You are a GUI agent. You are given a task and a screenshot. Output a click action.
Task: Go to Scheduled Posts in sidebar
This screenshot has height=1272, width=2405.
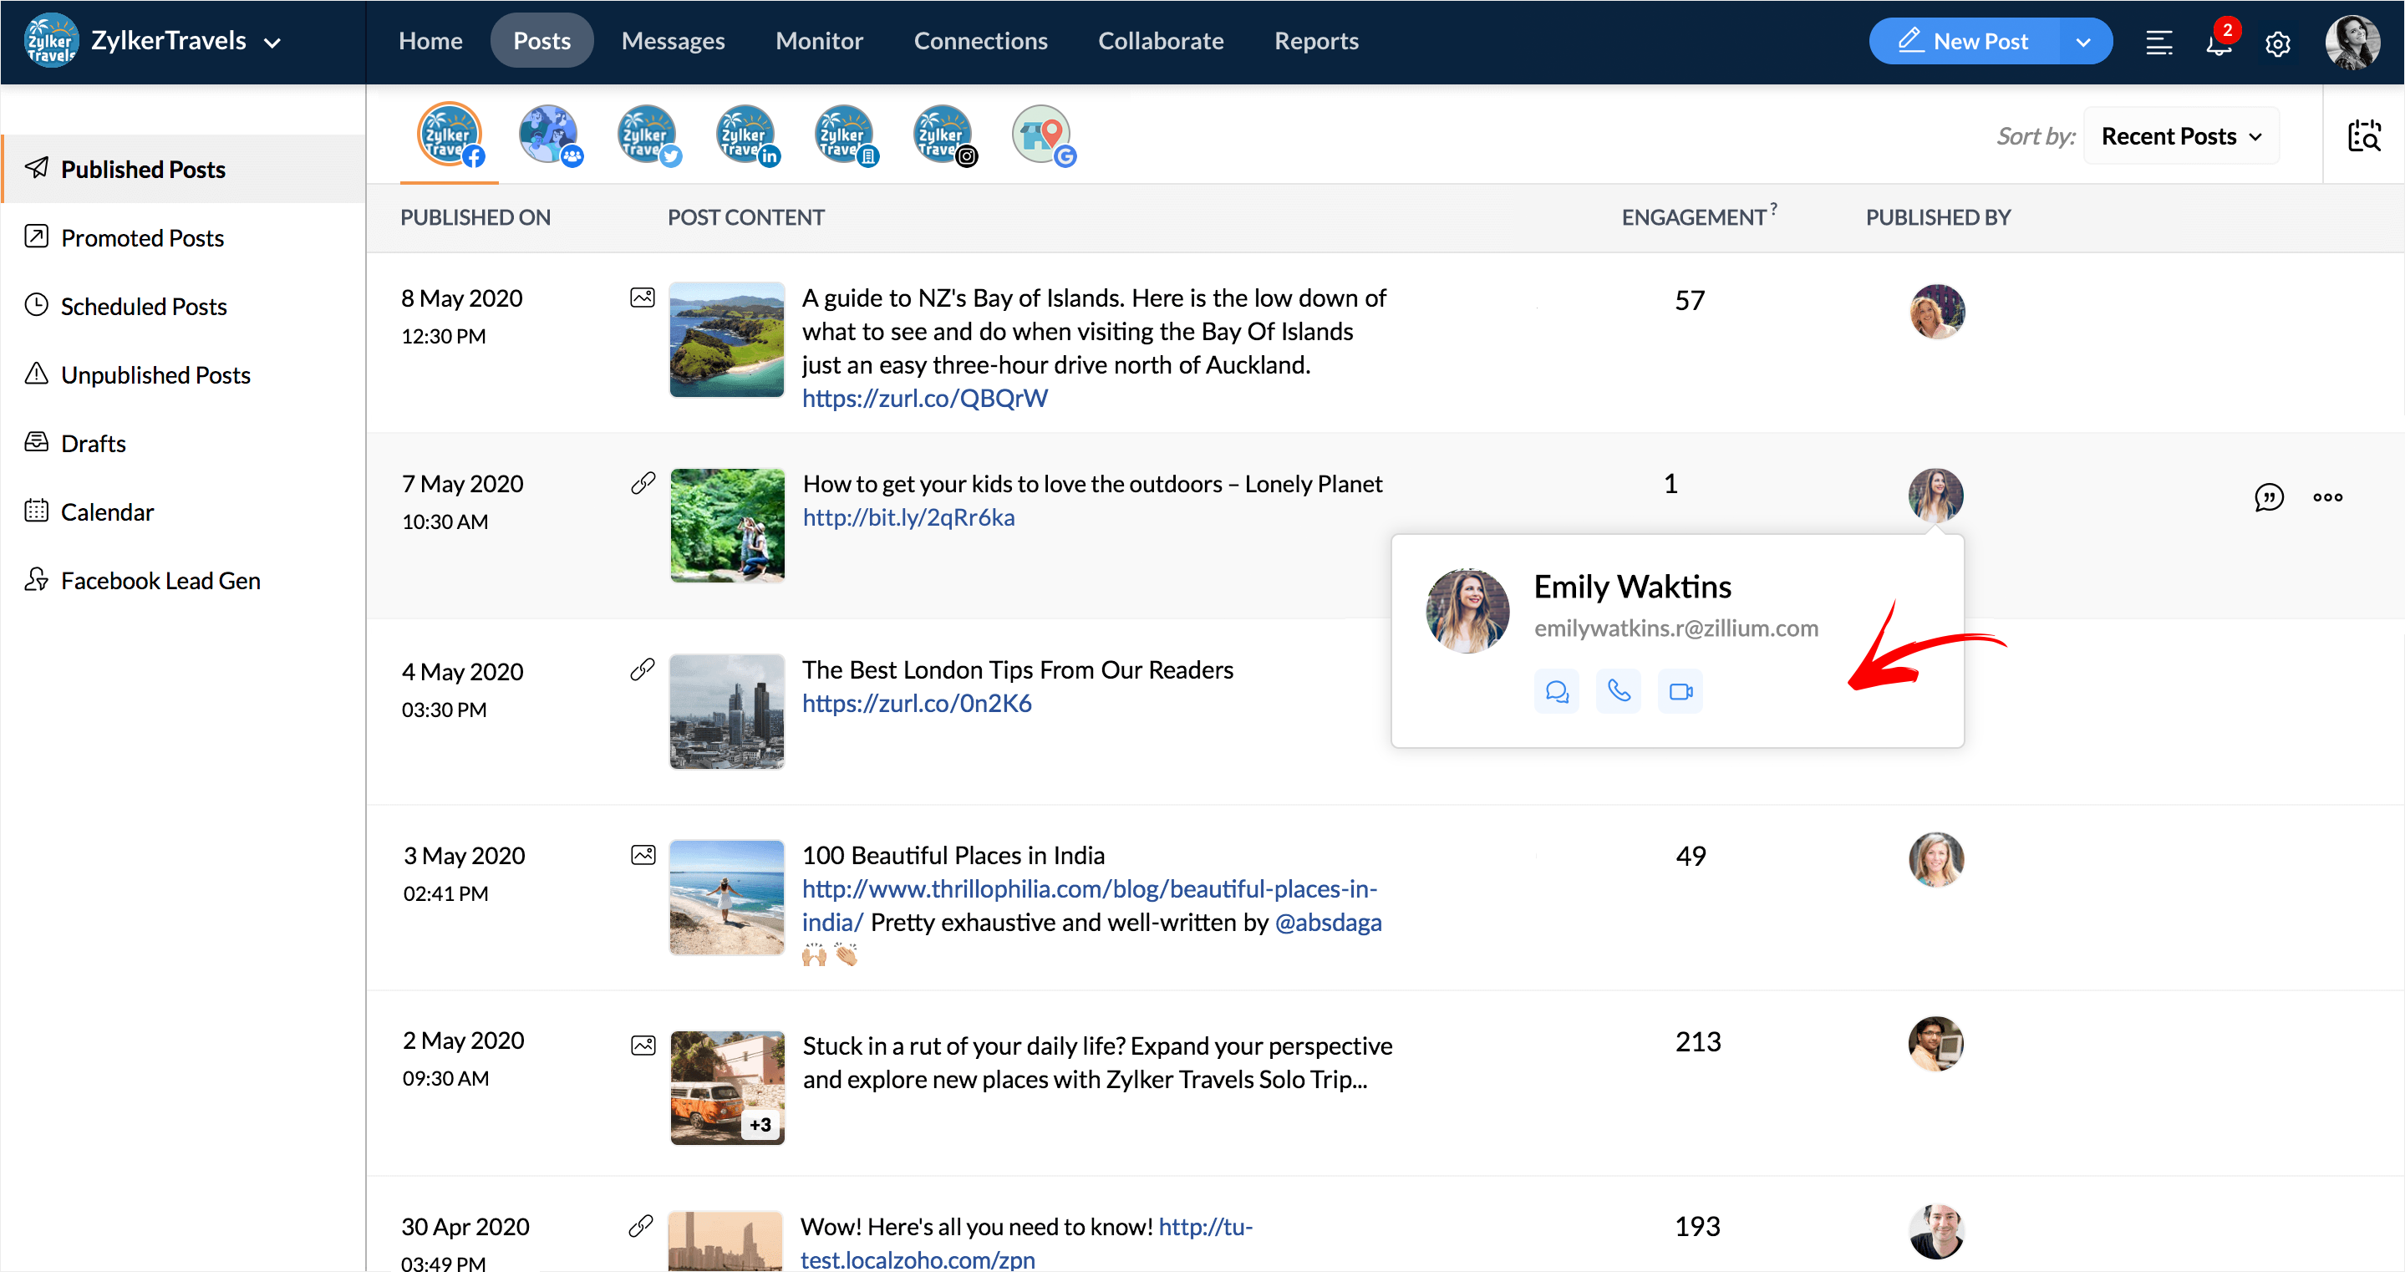pos(143,307)
